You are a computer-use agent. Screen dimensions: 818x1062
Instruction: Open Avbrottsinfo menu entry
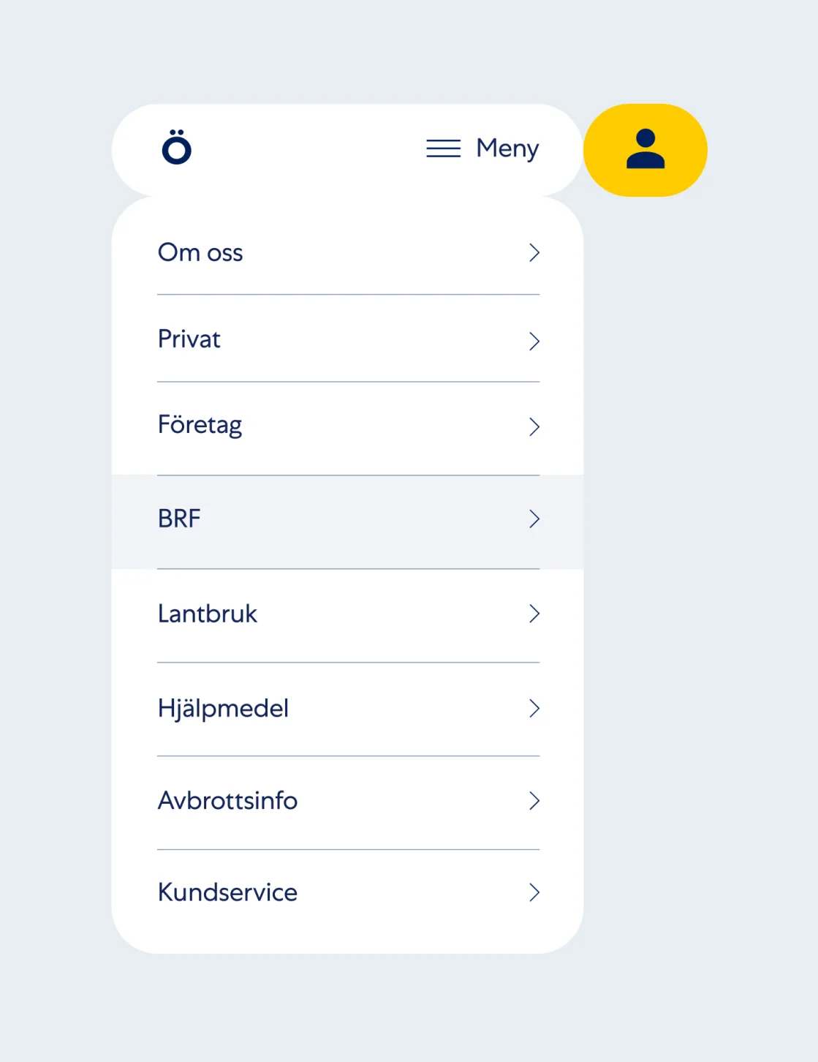[348, 802]
